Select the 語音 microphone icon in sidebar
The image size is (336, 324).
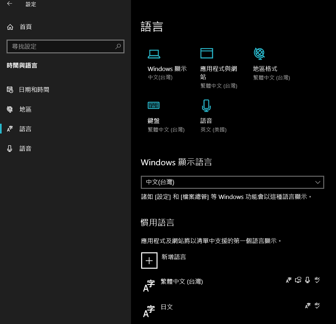[x=9, y=148]
